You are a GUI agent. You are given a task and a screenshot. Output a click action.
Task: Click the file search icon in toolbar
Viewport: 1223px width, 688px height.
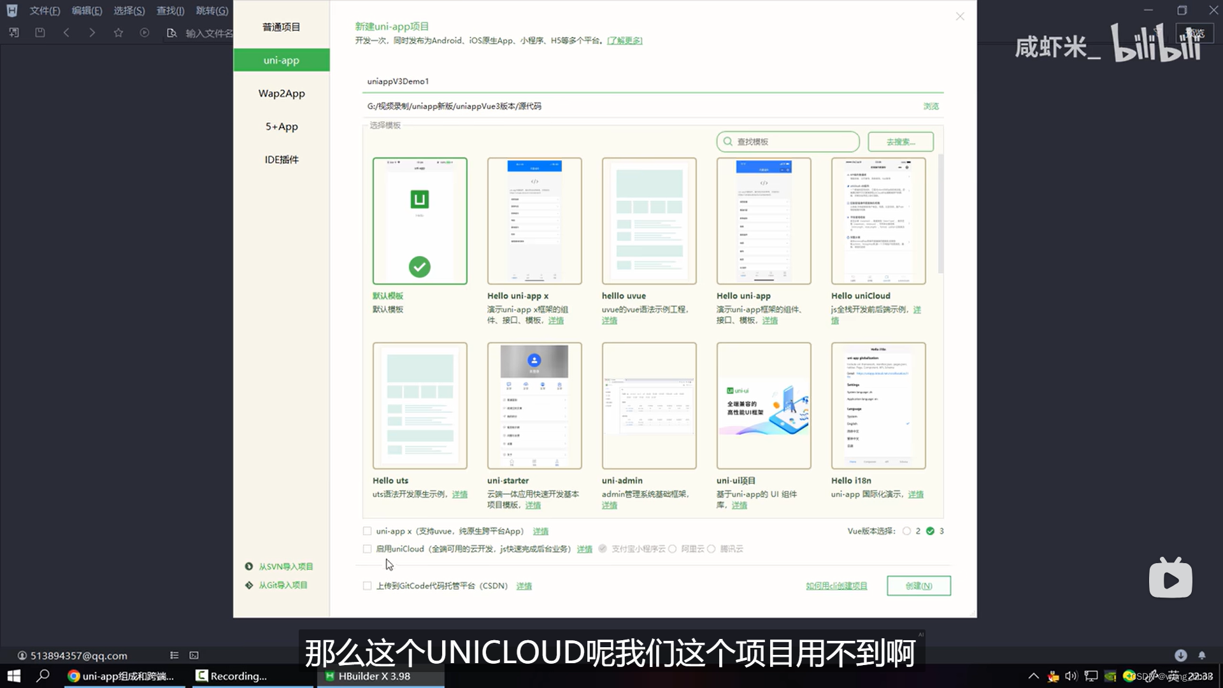[171, 32]
